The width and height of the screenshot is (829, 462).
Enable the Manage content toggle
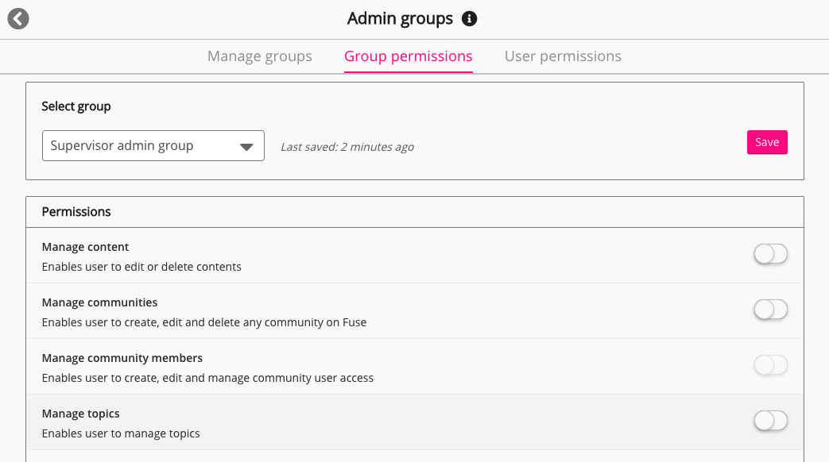tap(770, 254)
